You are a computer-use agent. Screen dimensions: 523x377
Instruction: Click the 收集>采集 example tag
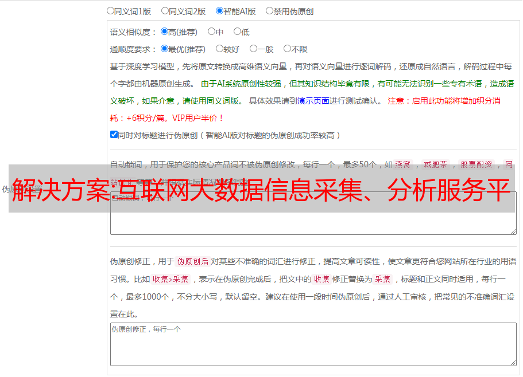point(171,279)
